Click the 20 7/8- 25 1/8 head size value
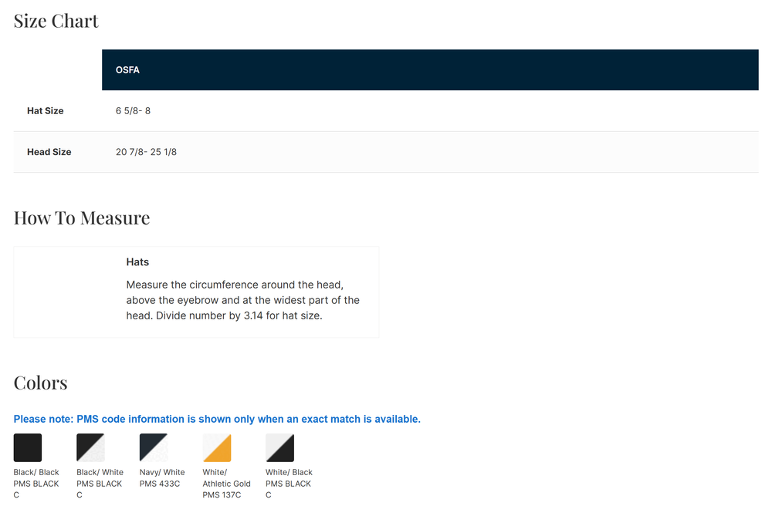The image size is (772, 506). pos(146,152)
